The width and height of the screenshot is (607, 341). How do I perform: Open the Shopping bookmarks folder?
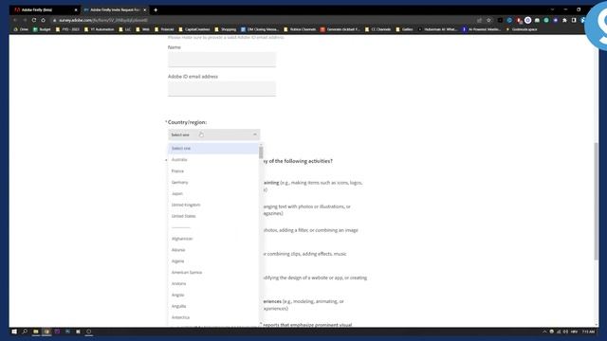226,29
